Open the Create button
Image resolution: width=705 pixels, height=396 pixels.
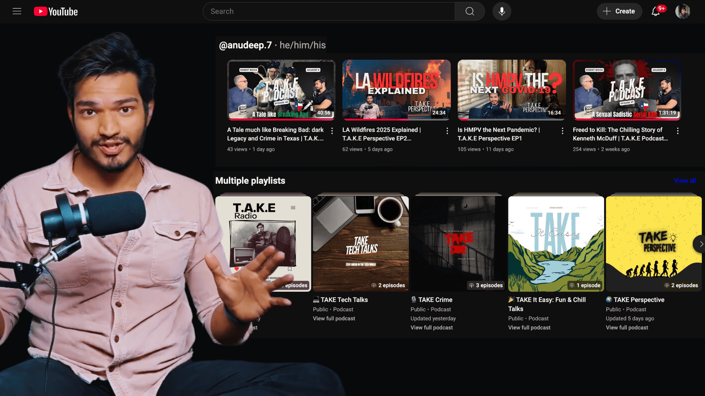point(619,11)
